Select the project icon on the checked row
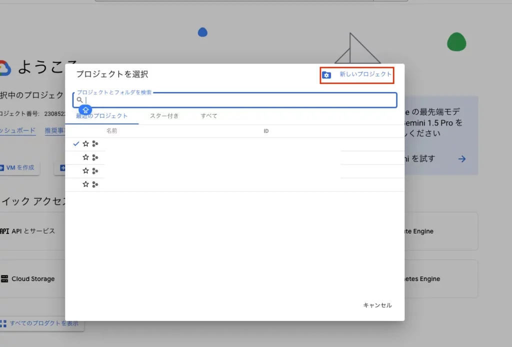 (95, 143)
